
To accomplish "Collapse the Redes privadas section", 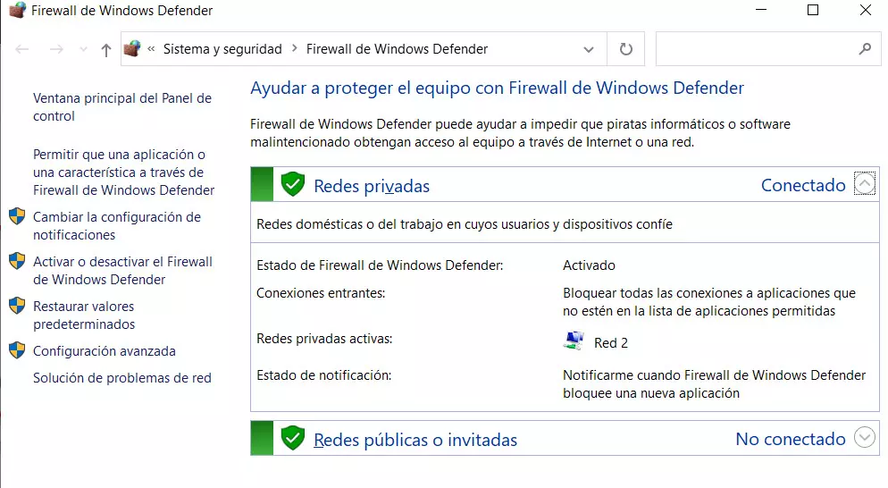I will point(864,184).
